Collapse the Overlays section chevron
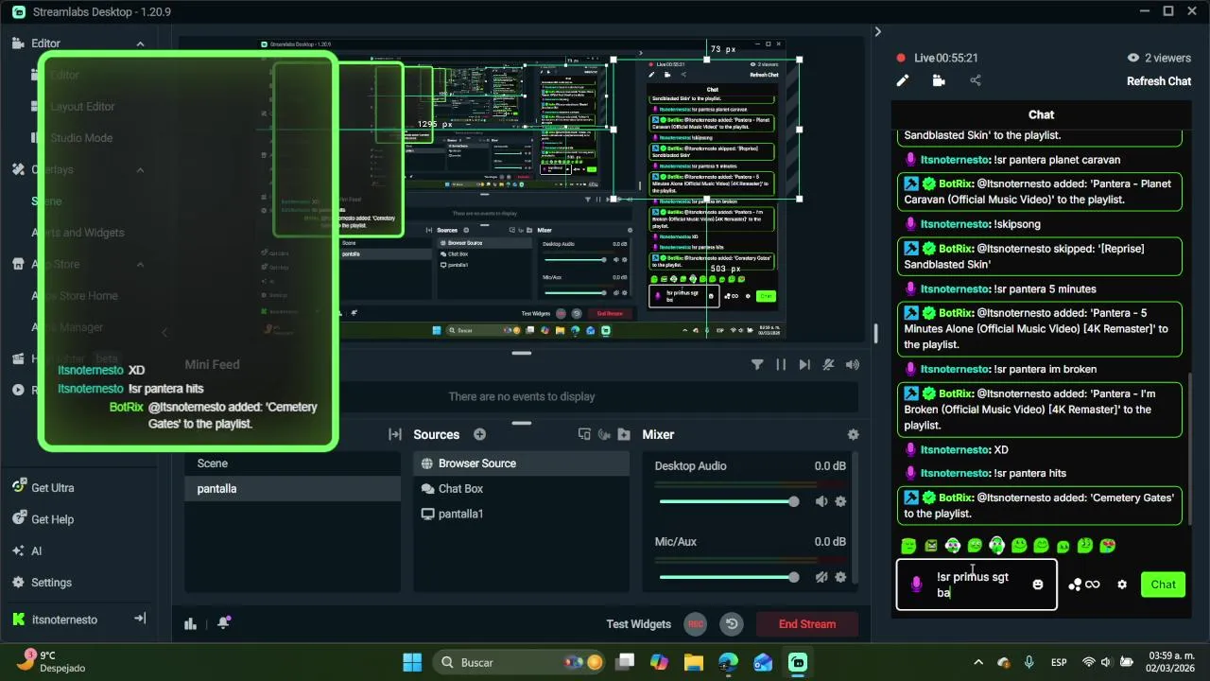Viewport: 1210px width, 681px height. tap(141, 170)
